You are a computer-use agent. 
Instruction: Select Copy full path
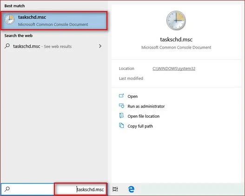click(140, 126)
